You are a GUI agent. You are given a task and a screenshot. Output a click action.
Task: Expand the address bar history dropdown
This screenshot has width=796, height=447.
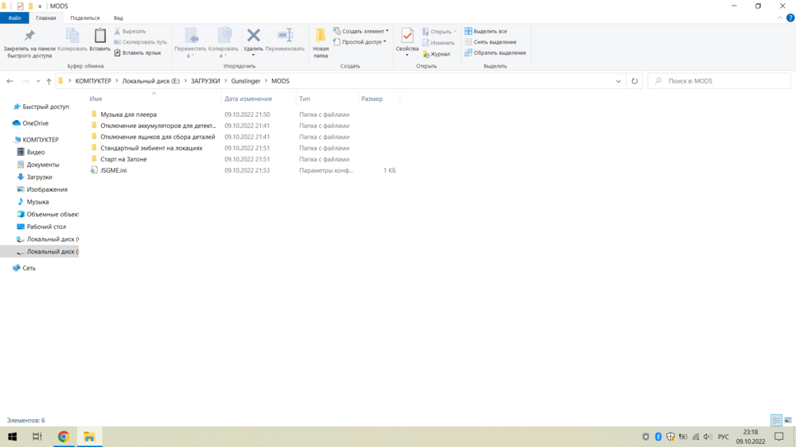pos(618,81)
